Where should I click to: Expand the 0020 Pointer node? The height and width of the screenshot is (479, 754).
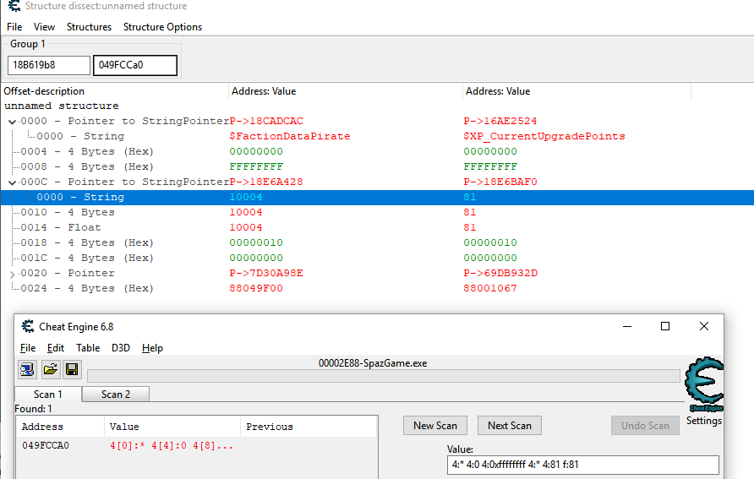12,274
